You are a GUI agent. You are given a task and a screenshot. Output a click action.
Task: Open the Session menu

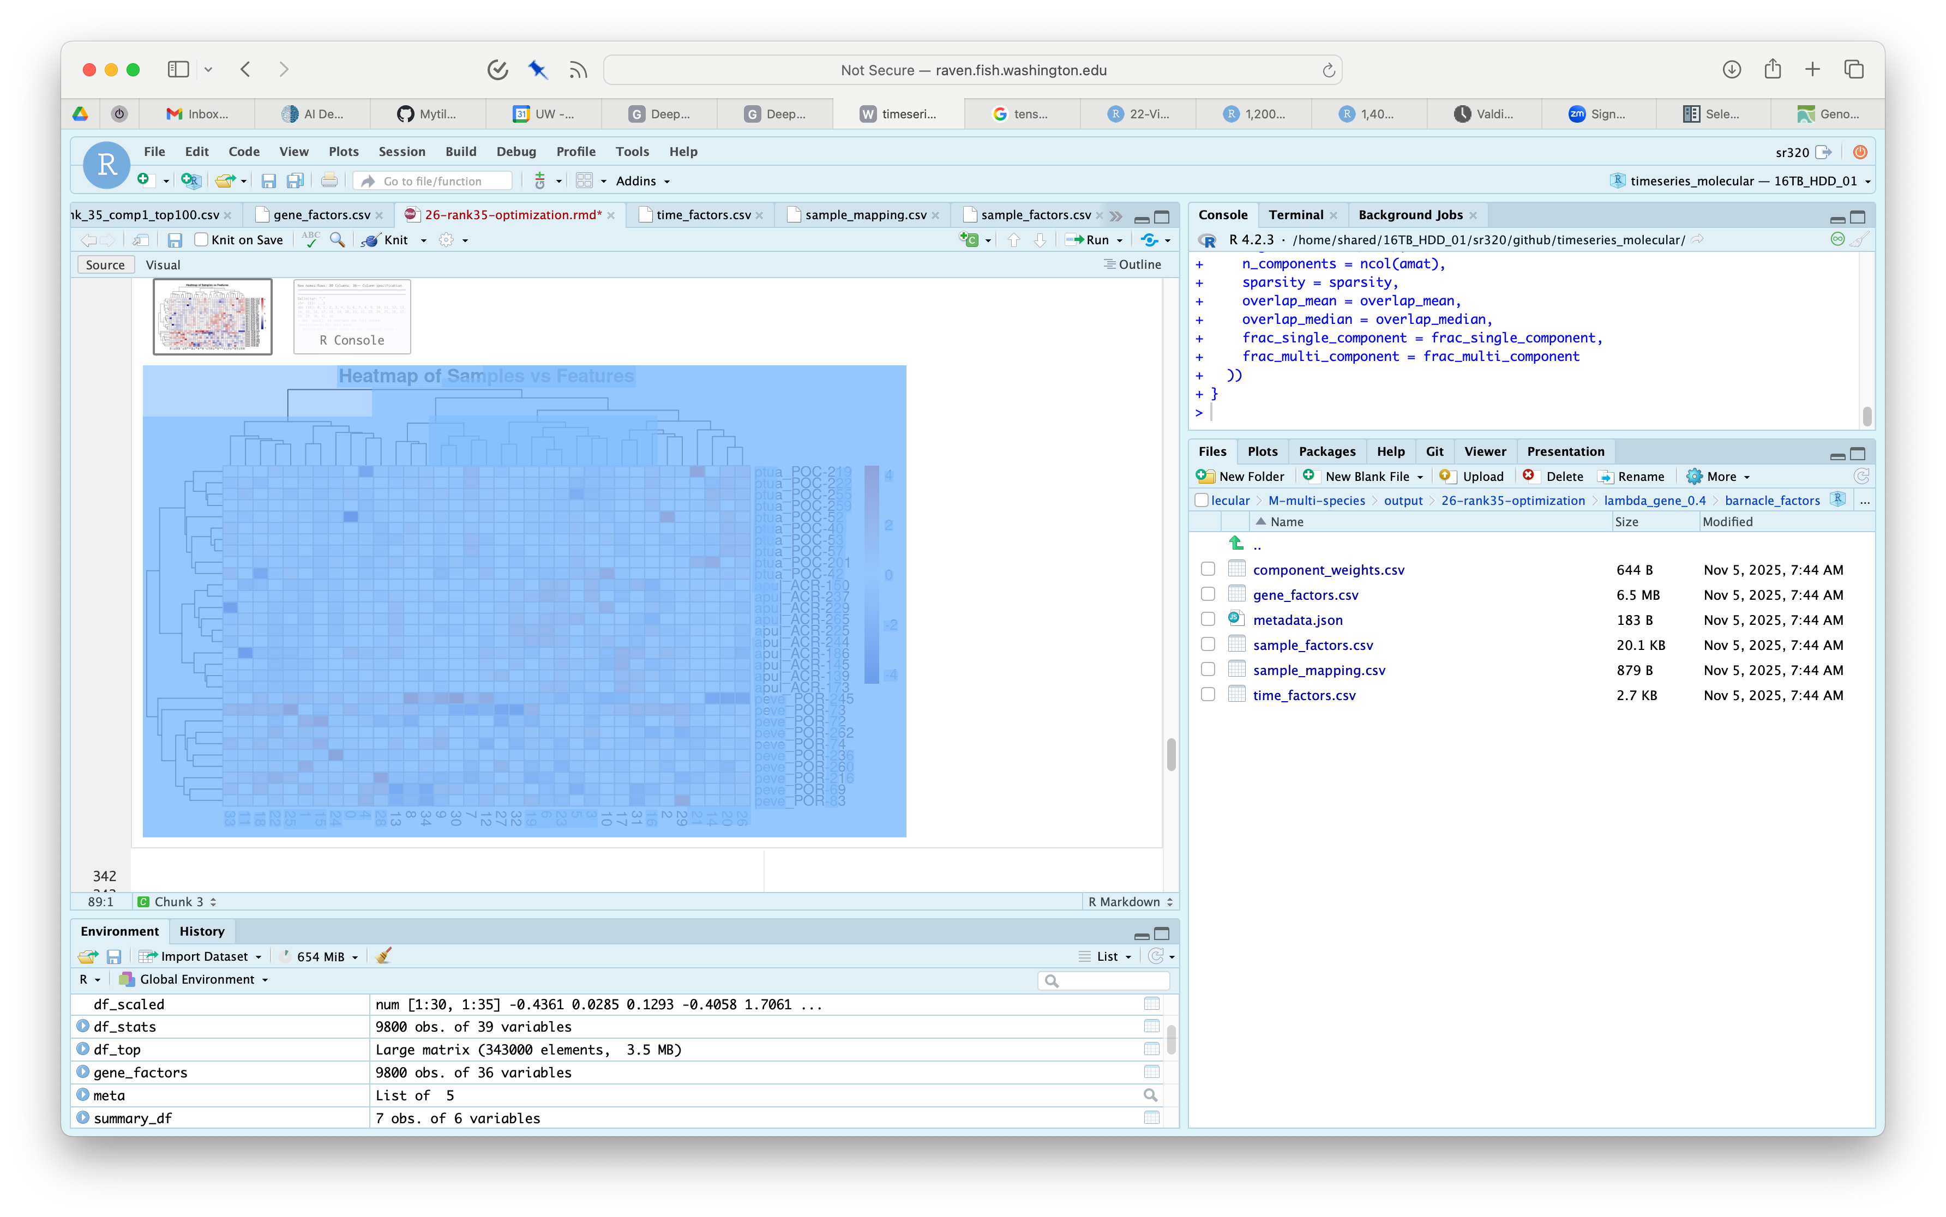click(402, 152)
